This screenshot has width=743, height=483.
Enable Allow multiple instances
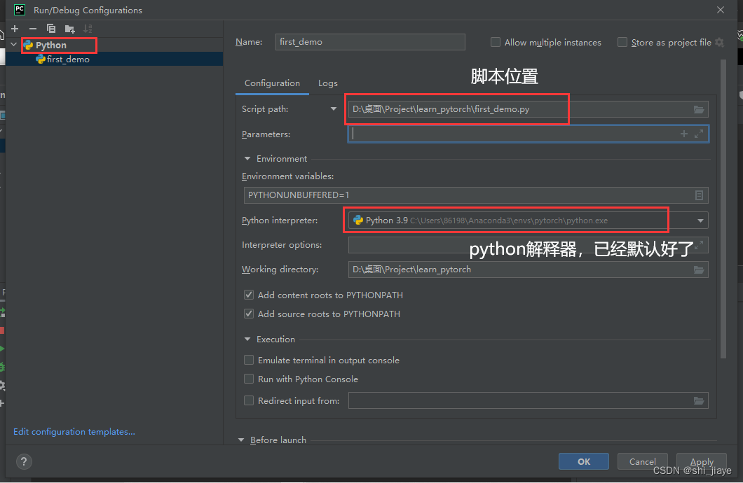(495, 42)
